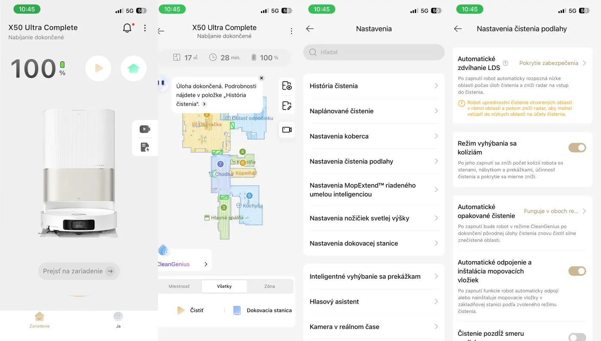Open three-dot menu on the map screen
Image resolution: width=601 pixels, height=341 pixels.
(291, 31)
